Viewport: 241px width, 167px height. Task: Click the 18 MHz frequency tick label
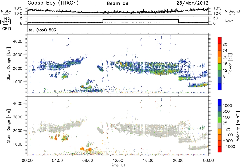click(x=20, y=18)
